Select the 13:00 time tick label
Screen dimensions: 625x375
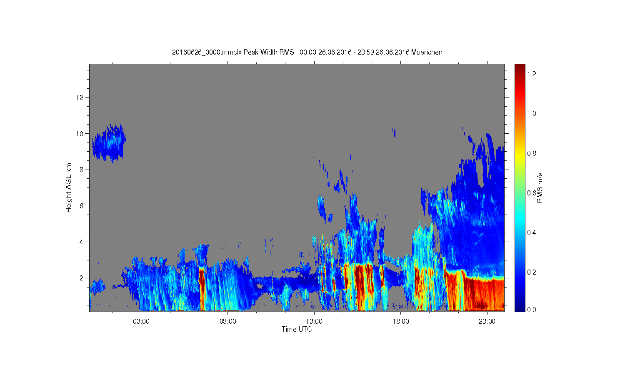click(314, 322)
